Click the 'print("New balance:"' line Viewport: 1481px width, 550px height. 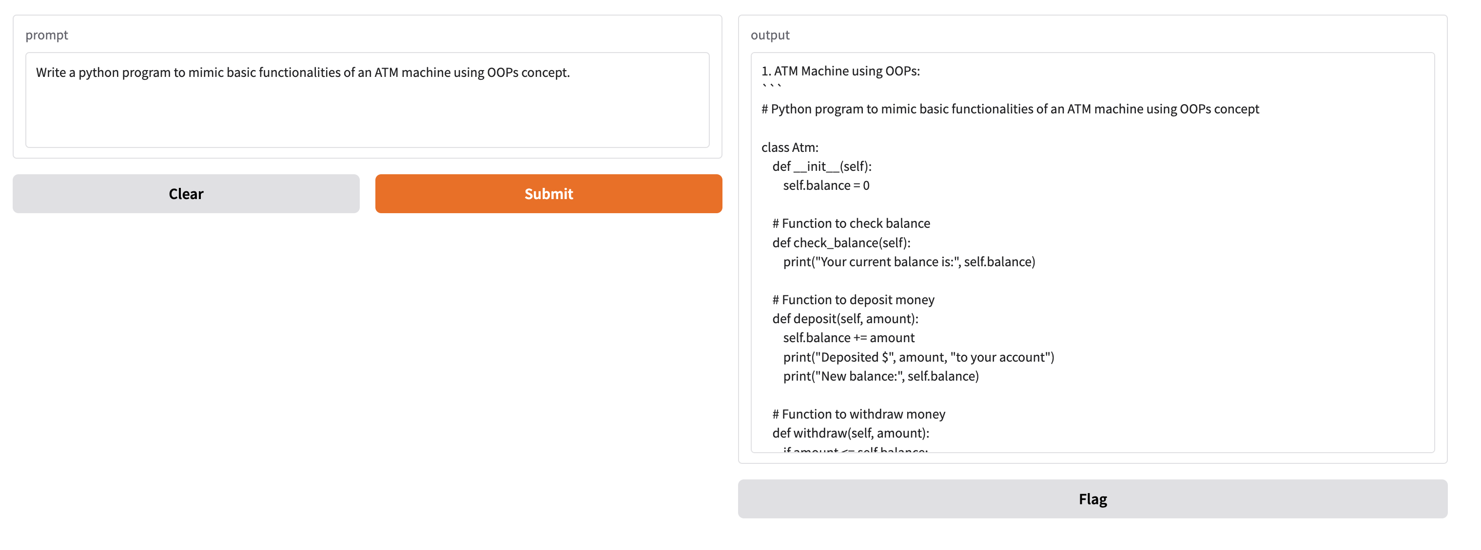(x=880, y=375)
